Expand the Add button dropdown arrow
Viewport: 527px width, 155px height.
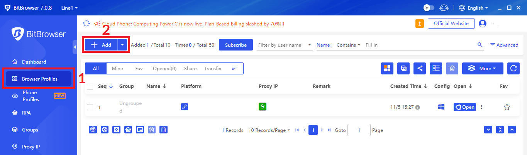pos(122,45)
